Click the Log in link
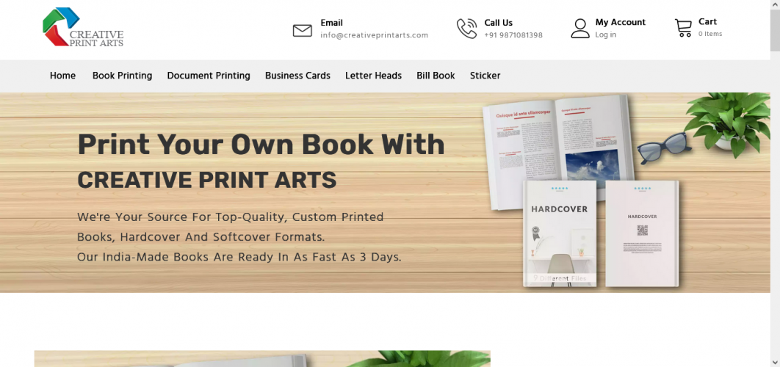The image size is (780, 367). pyautogui.click(x=605, y=34)
